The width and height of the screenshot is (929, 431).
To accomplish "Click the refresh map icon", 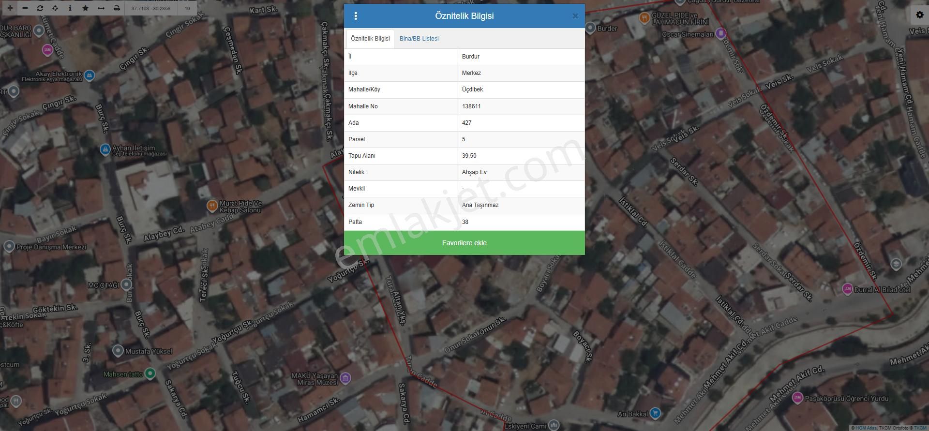I will click(x=40, y=8).
